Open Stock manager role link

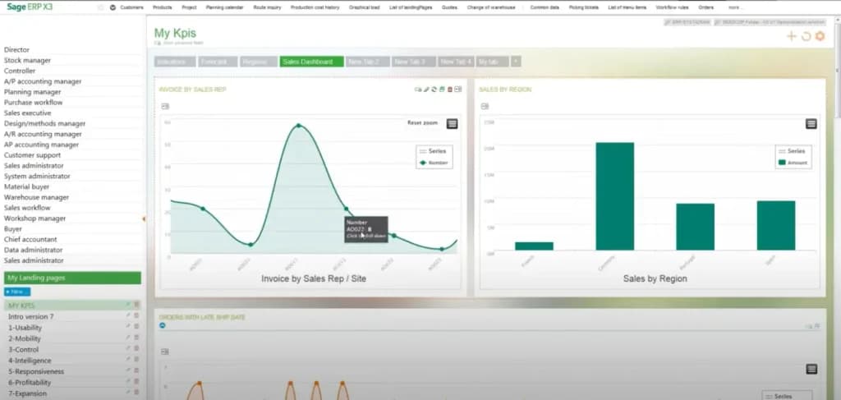click(x=27, y=61)
